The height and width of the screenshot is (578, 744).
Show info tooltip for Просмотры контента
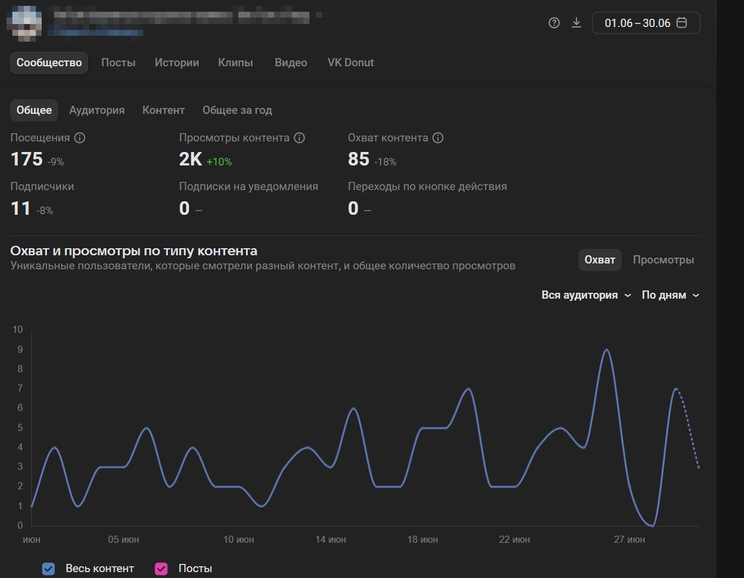pyautogui.click(x=299, y=138)
